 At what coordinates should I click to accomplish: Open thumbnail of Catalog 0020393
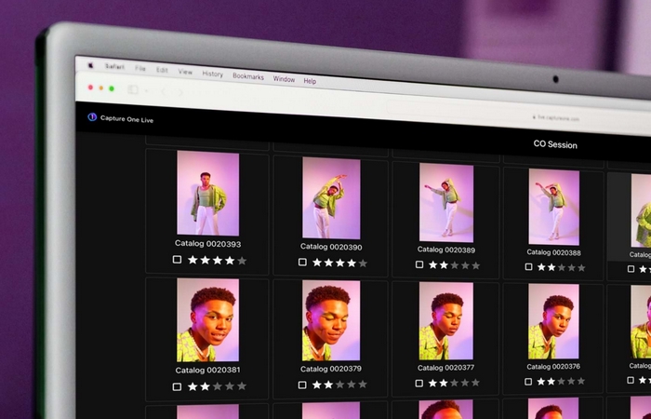tap(208, 194)
